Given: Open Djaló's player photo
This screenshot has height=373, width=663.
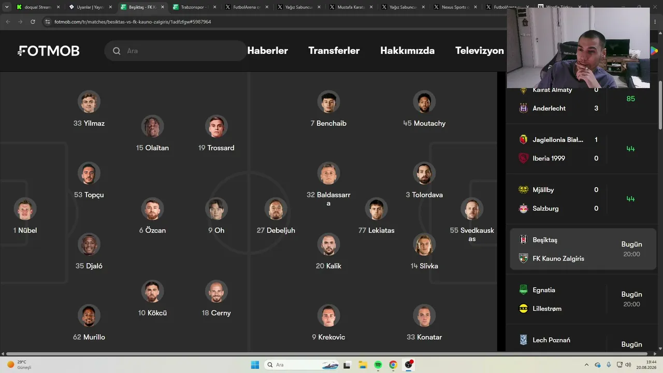Looking at the screenshot, I should (89, 245).
